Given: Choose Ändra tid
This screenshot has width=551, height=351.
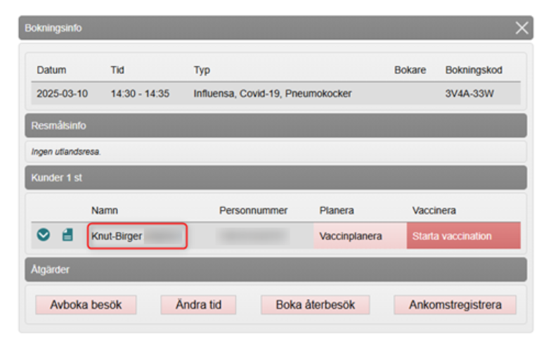Looking at the screenshot, I should 197,305.
